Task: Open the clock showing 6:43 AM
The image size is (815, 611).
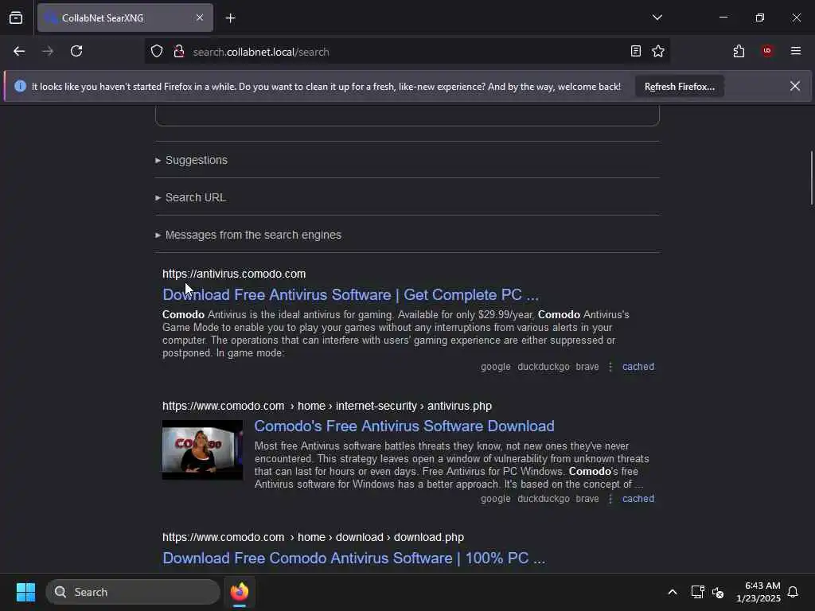Action: [x=758, y=592]
